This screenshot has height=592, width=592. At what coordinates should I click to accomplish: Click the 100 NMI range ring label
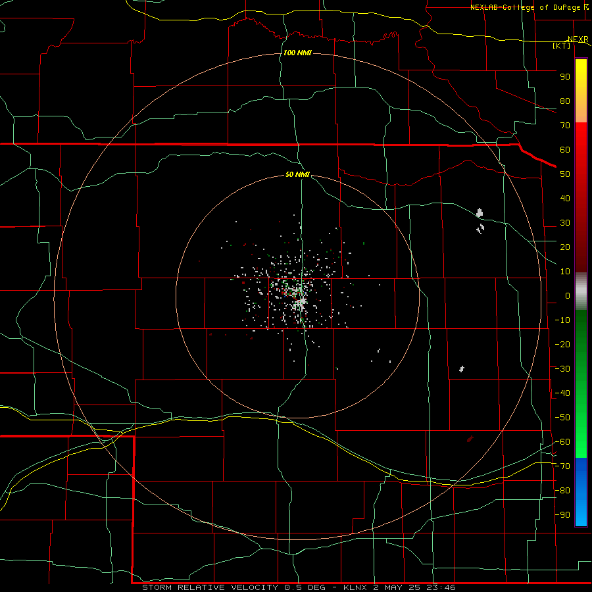(297, 53)
